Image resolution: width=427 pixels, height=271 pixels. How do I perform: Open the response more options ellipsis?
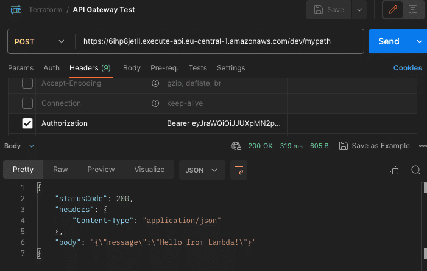(x=423, y=146)
